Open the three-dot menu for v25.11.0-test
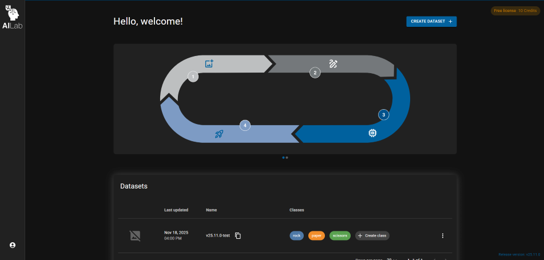Screen dimensions: 544x260 click(442, 235)
